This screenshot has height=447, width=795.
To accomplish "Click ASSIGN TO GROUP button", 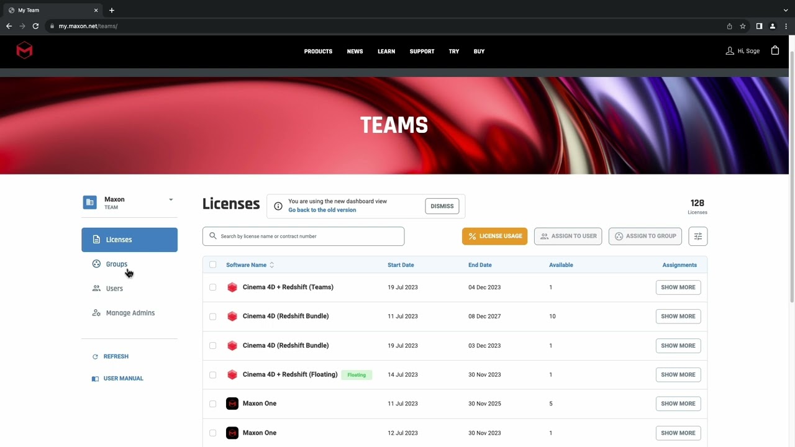I will (645, 236).
